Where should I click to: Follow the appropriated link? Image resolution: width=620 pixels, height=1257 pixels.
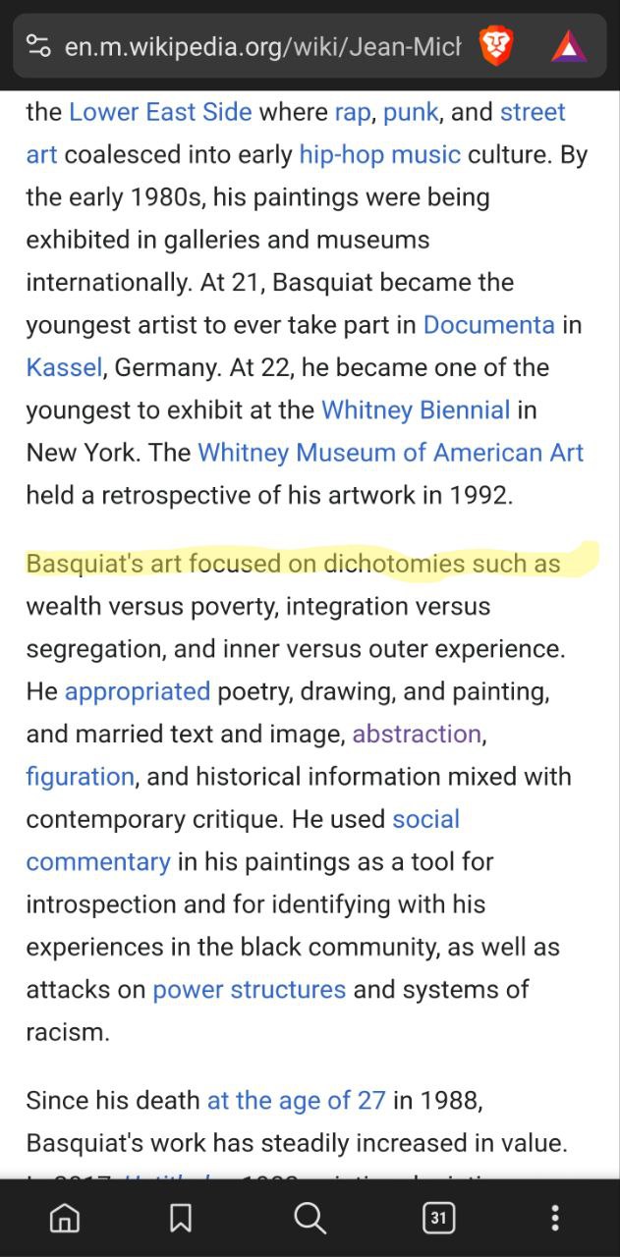138,691
